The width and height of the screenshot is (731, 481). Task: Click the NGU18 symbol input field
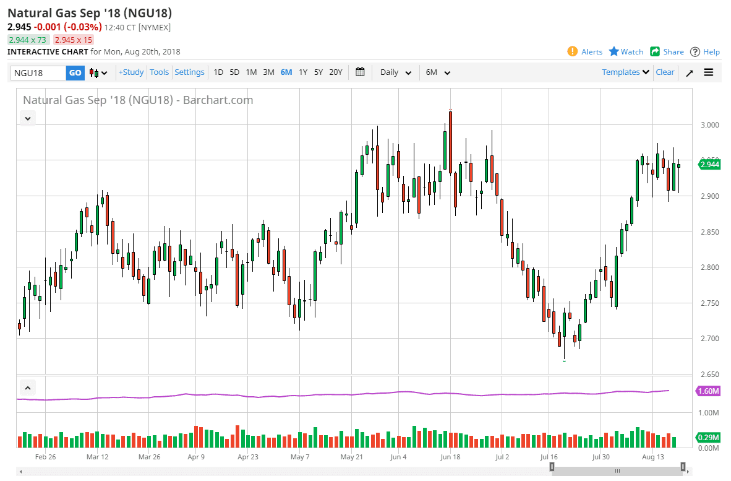tap(39, 73)
